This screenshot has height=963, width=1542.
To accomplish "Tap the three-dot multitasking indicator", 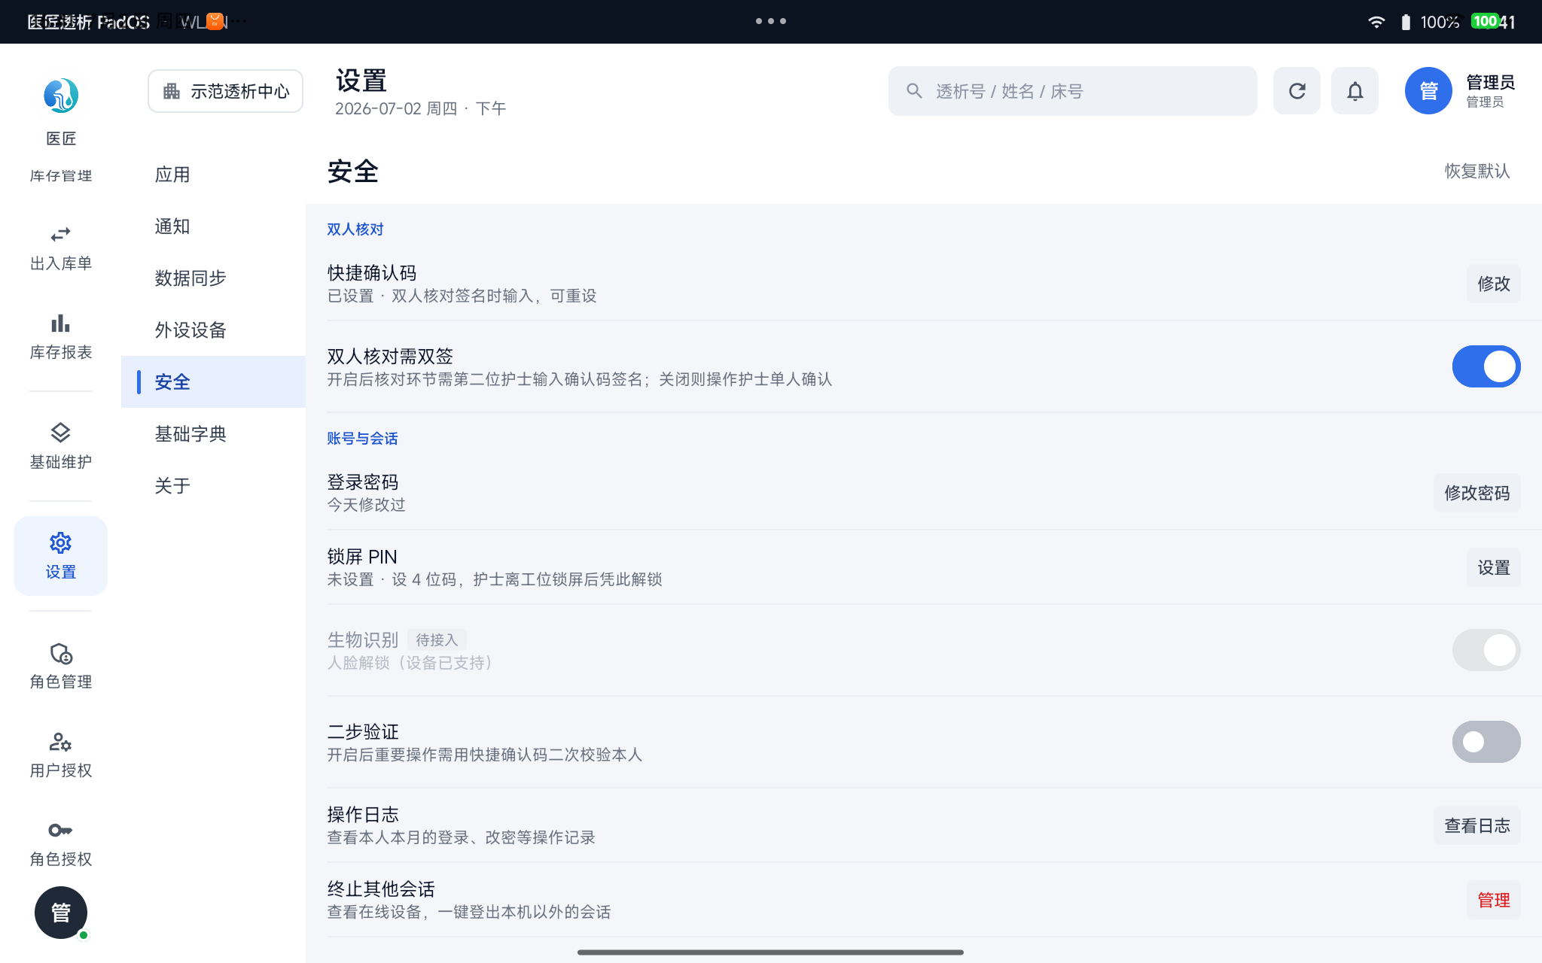I will [x=771, y=21].
